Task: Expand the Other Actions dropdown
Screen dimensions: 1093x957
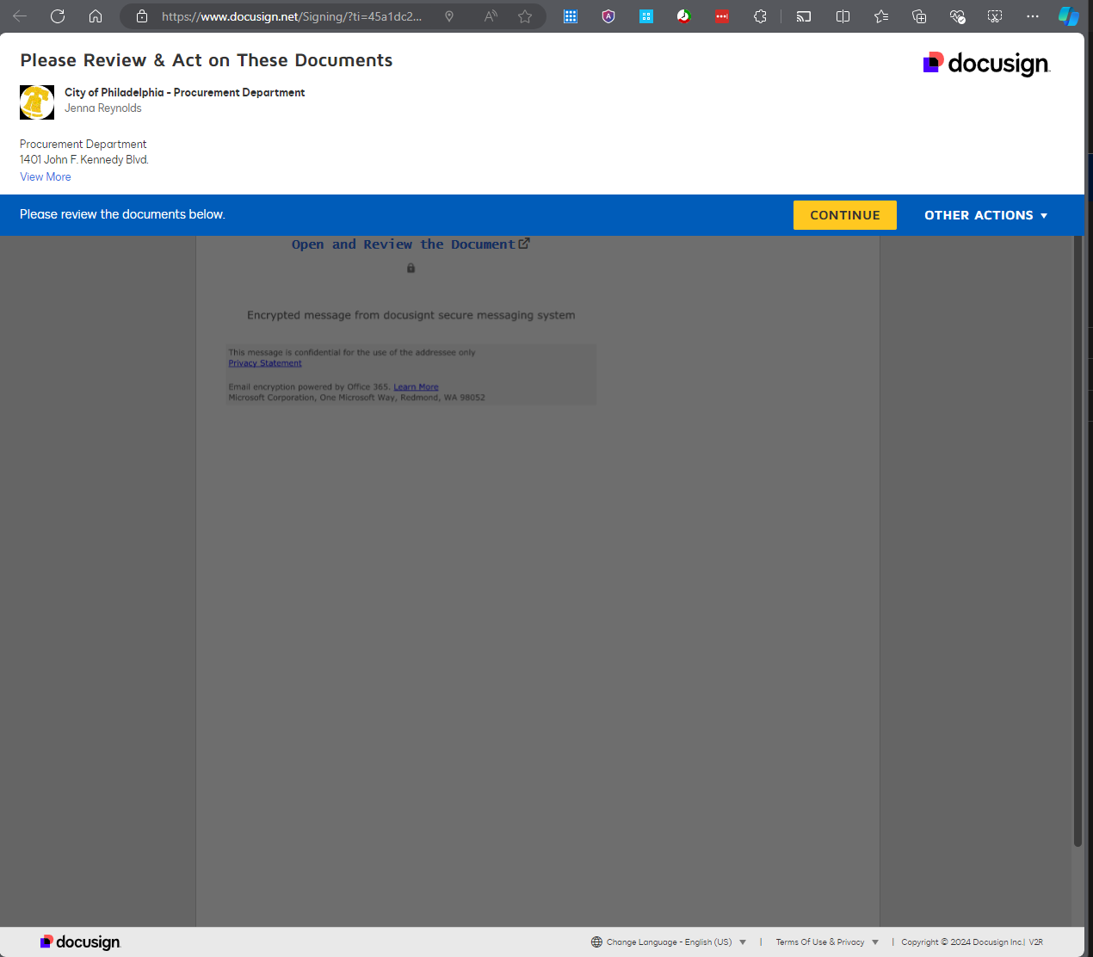Action: [985, 215]
